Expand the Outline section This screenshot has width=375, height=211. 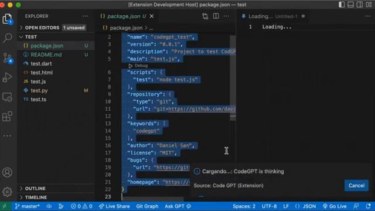(56, 189)
